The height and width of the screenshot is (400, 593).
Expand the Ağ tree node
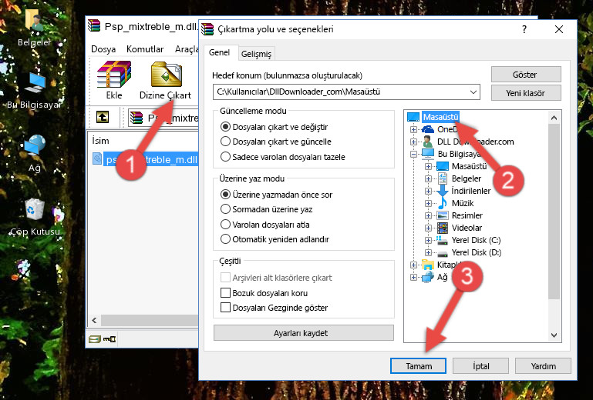[x=413, y=278]
